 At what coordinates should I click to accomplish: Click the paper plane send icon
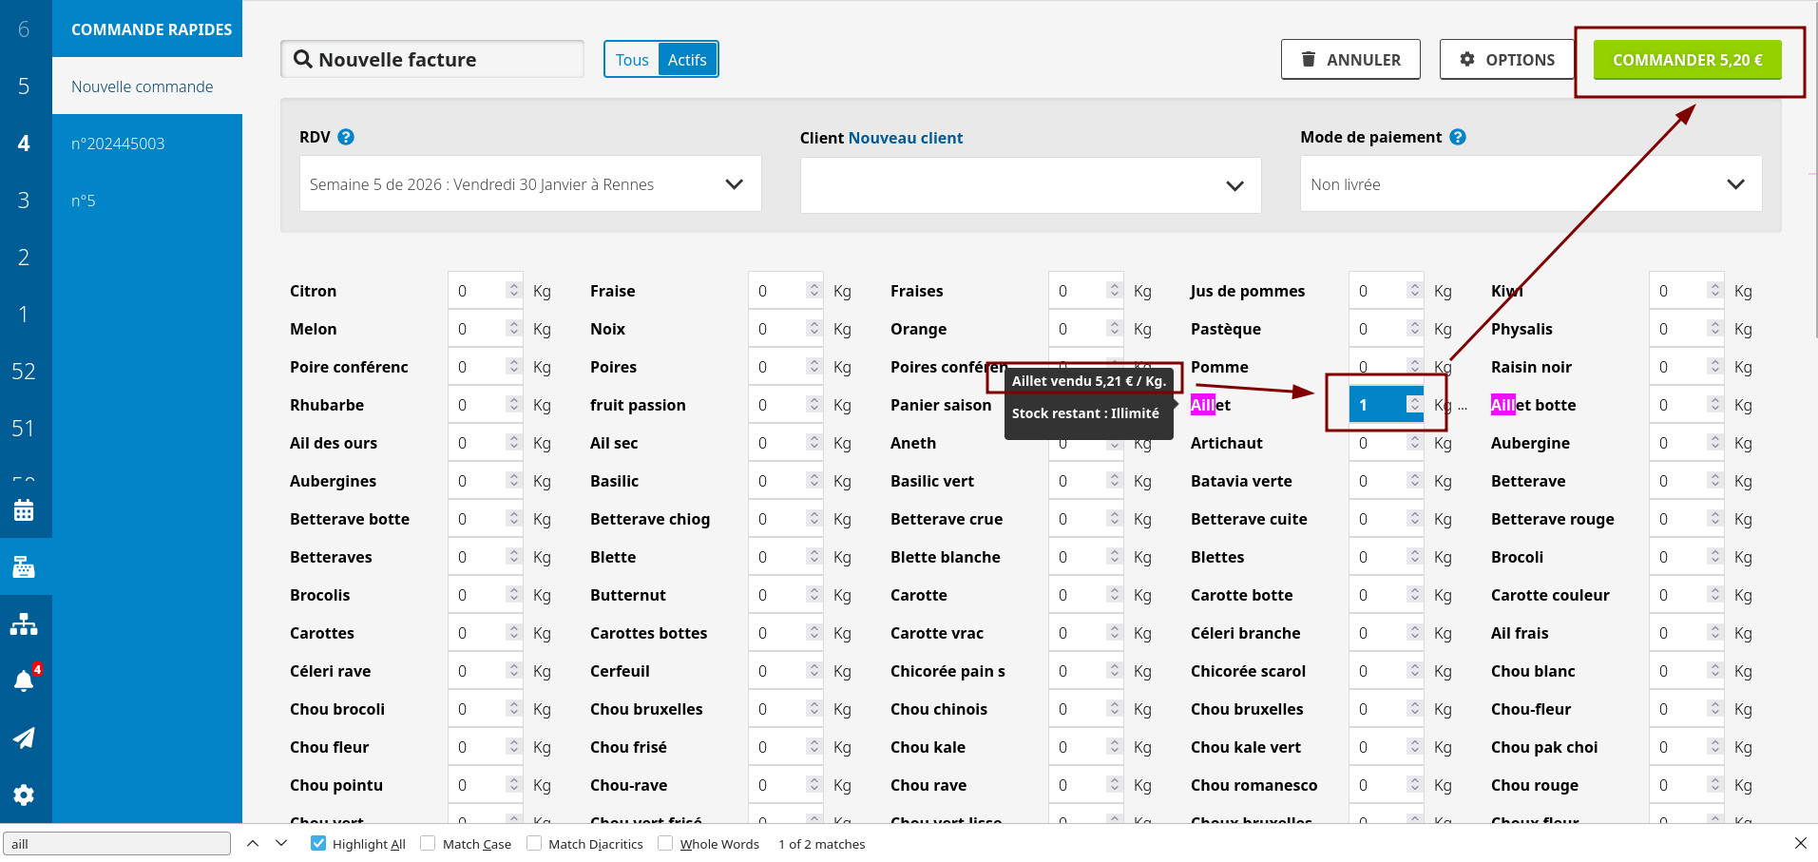coord(24,737)
